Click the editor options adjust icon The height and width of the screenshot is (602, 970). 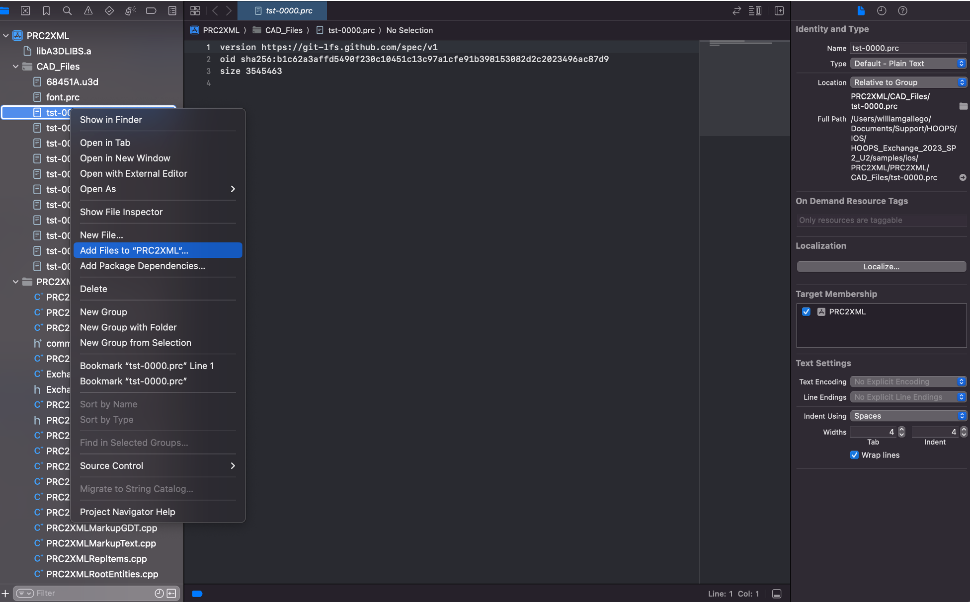(755, 10)
